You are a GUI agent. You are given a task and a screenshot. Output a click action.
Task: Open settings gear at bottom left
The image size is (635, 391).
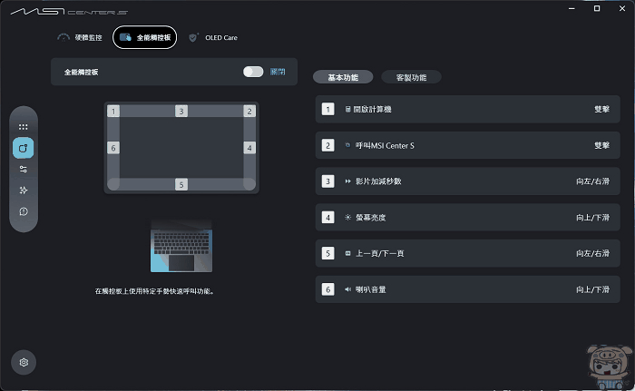pos(24,362)
